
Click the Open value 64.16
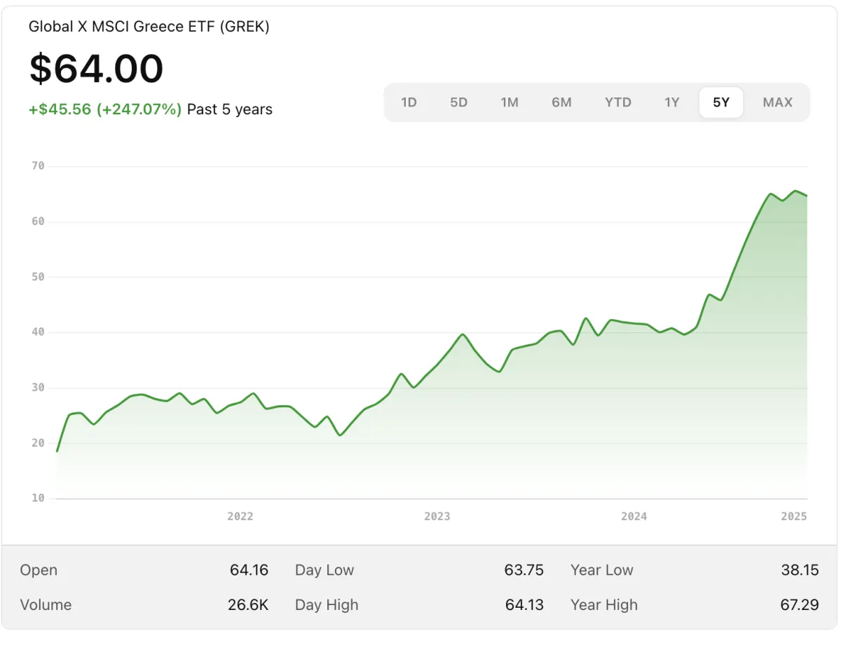[249, 570]
